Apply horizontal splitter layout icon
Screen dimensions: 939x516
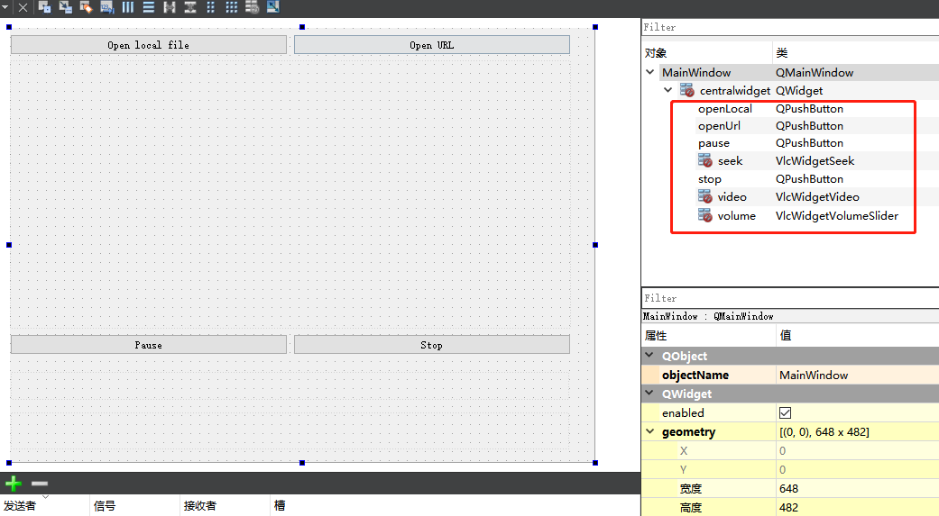[170, 7]
